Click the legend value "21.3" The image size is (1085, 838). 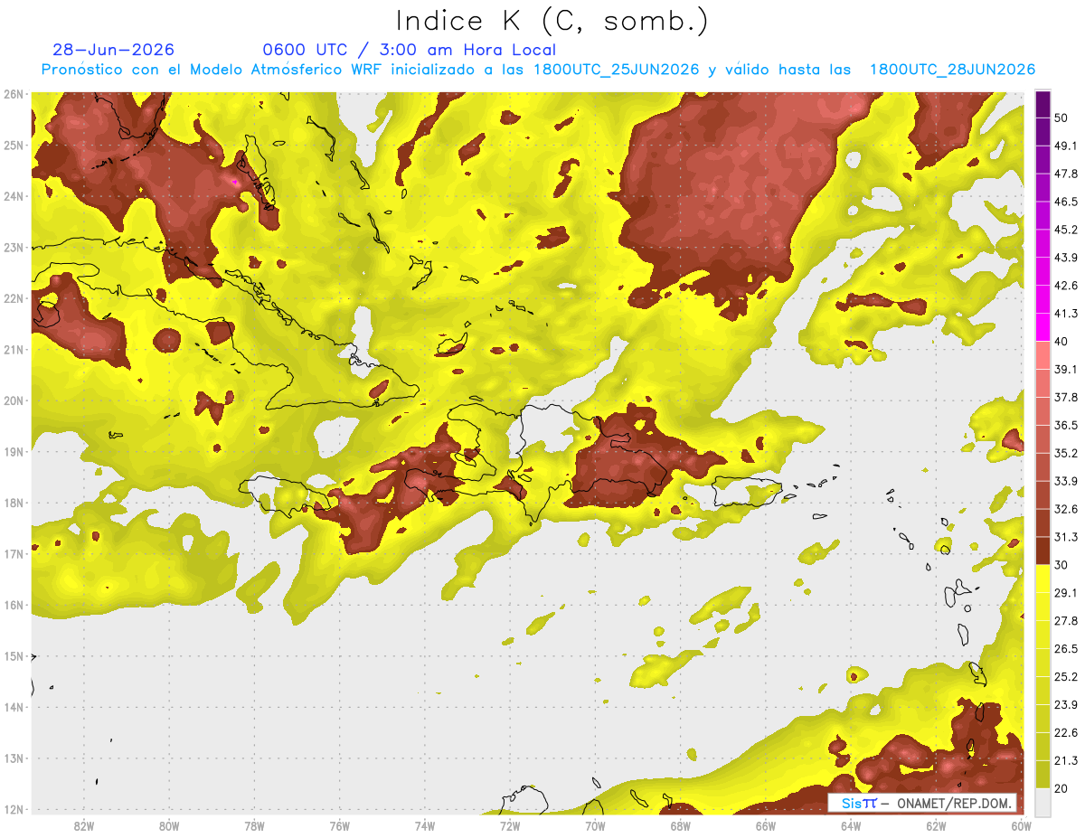tap(1066, 760)
